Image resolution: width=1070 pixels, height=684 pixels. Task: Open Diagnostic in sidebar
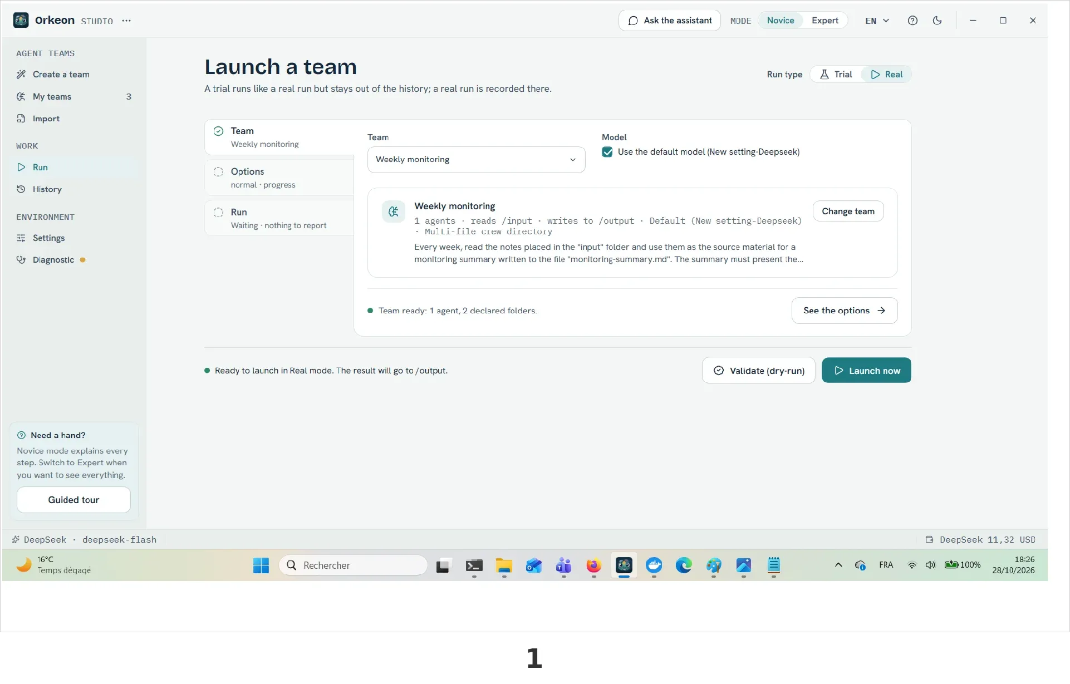[73, 260]
